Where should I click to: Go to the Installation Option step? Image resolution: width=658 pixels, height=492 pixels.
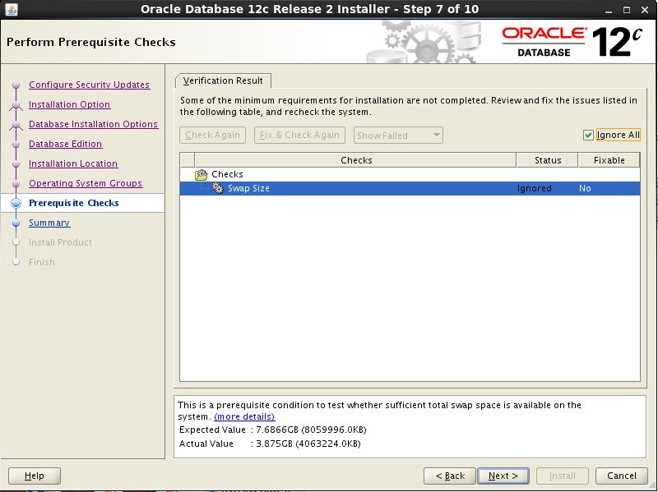coord(69,104)
